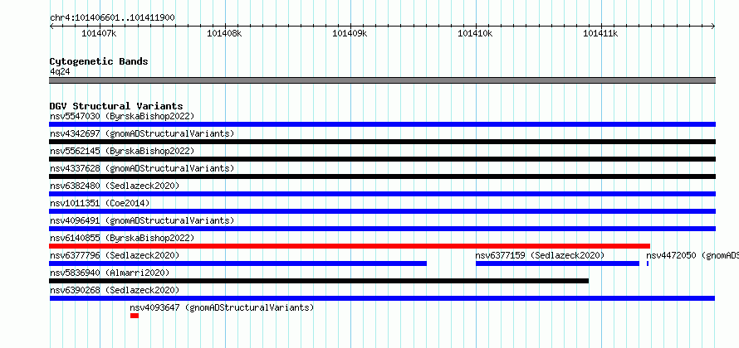
Task: Click the 101411k ruler position
Action: pyautogui.click(x=600, y=33)
